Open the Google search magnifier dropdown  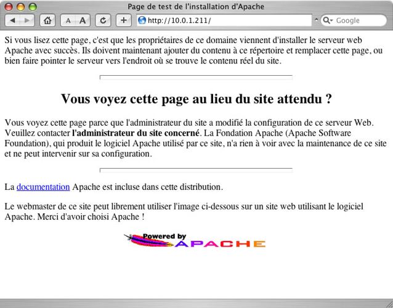(328, 20)
